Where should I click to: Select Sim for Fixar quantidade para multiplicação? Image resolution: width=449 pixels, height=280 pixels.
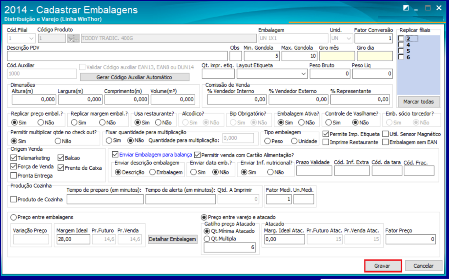pyautogui.click(x=109, y=141)
